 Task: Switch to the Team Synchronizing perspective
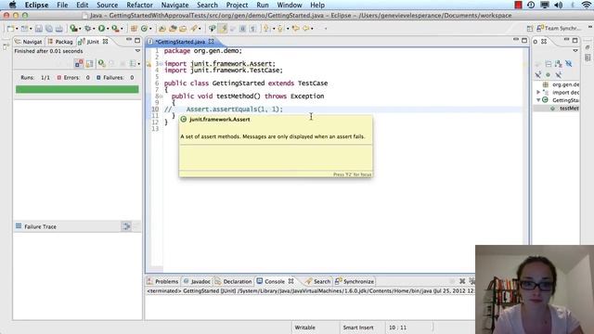[x=559, y=28]
